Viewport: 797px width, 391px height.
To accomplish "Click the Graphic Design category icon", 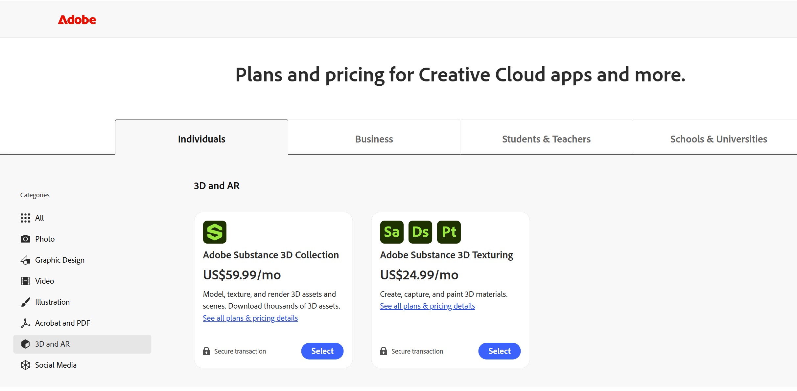I will point(25,260).
